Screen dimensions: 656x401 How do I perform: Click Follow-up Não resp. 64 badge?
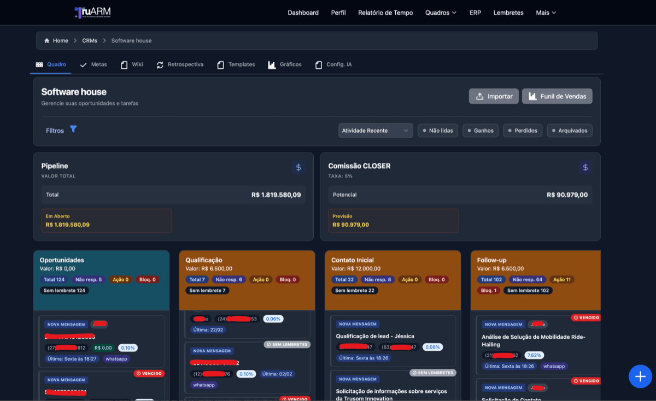pos(528,280)
